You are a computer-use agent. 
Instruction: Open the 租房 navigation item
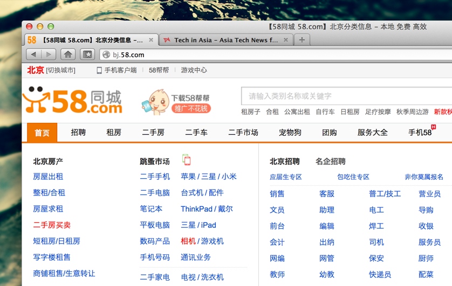coord(114,132)
